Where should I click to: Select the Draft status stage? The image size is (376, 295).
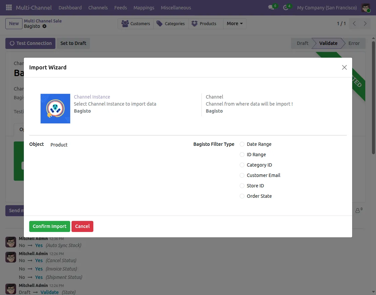(302, 43)
